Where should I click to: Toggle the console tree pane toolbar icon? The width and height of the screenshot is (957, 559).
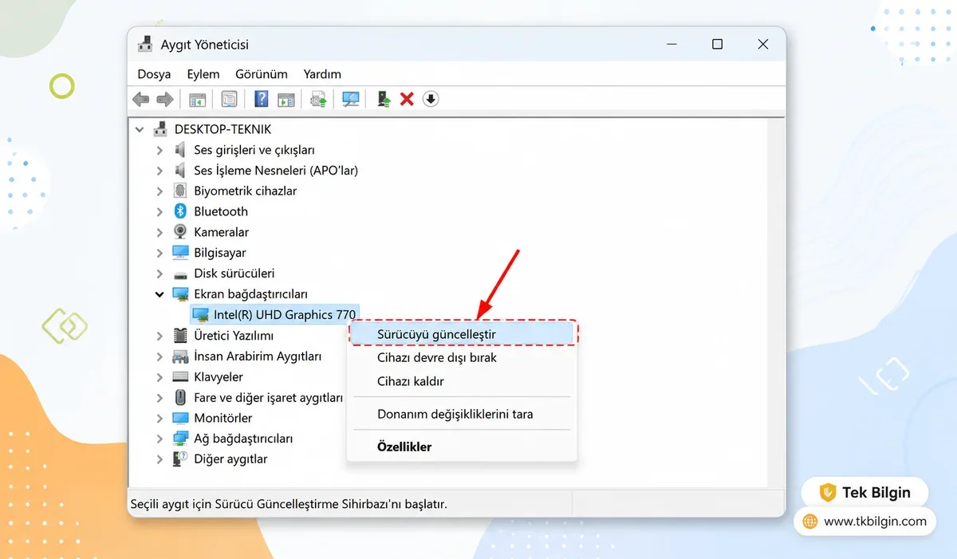pos(197,99)
